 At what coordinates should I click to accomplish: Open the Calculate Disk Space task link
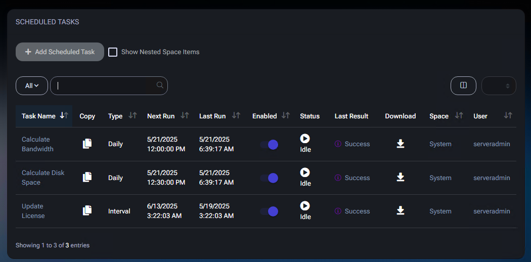coord(43,178)
